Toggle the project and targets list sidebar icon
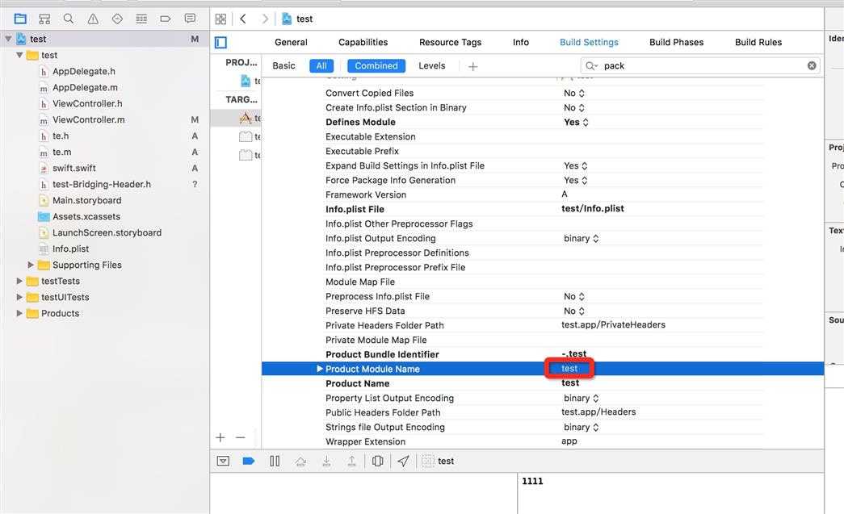This screenshot has height=514, width=844. click(220, 42)
